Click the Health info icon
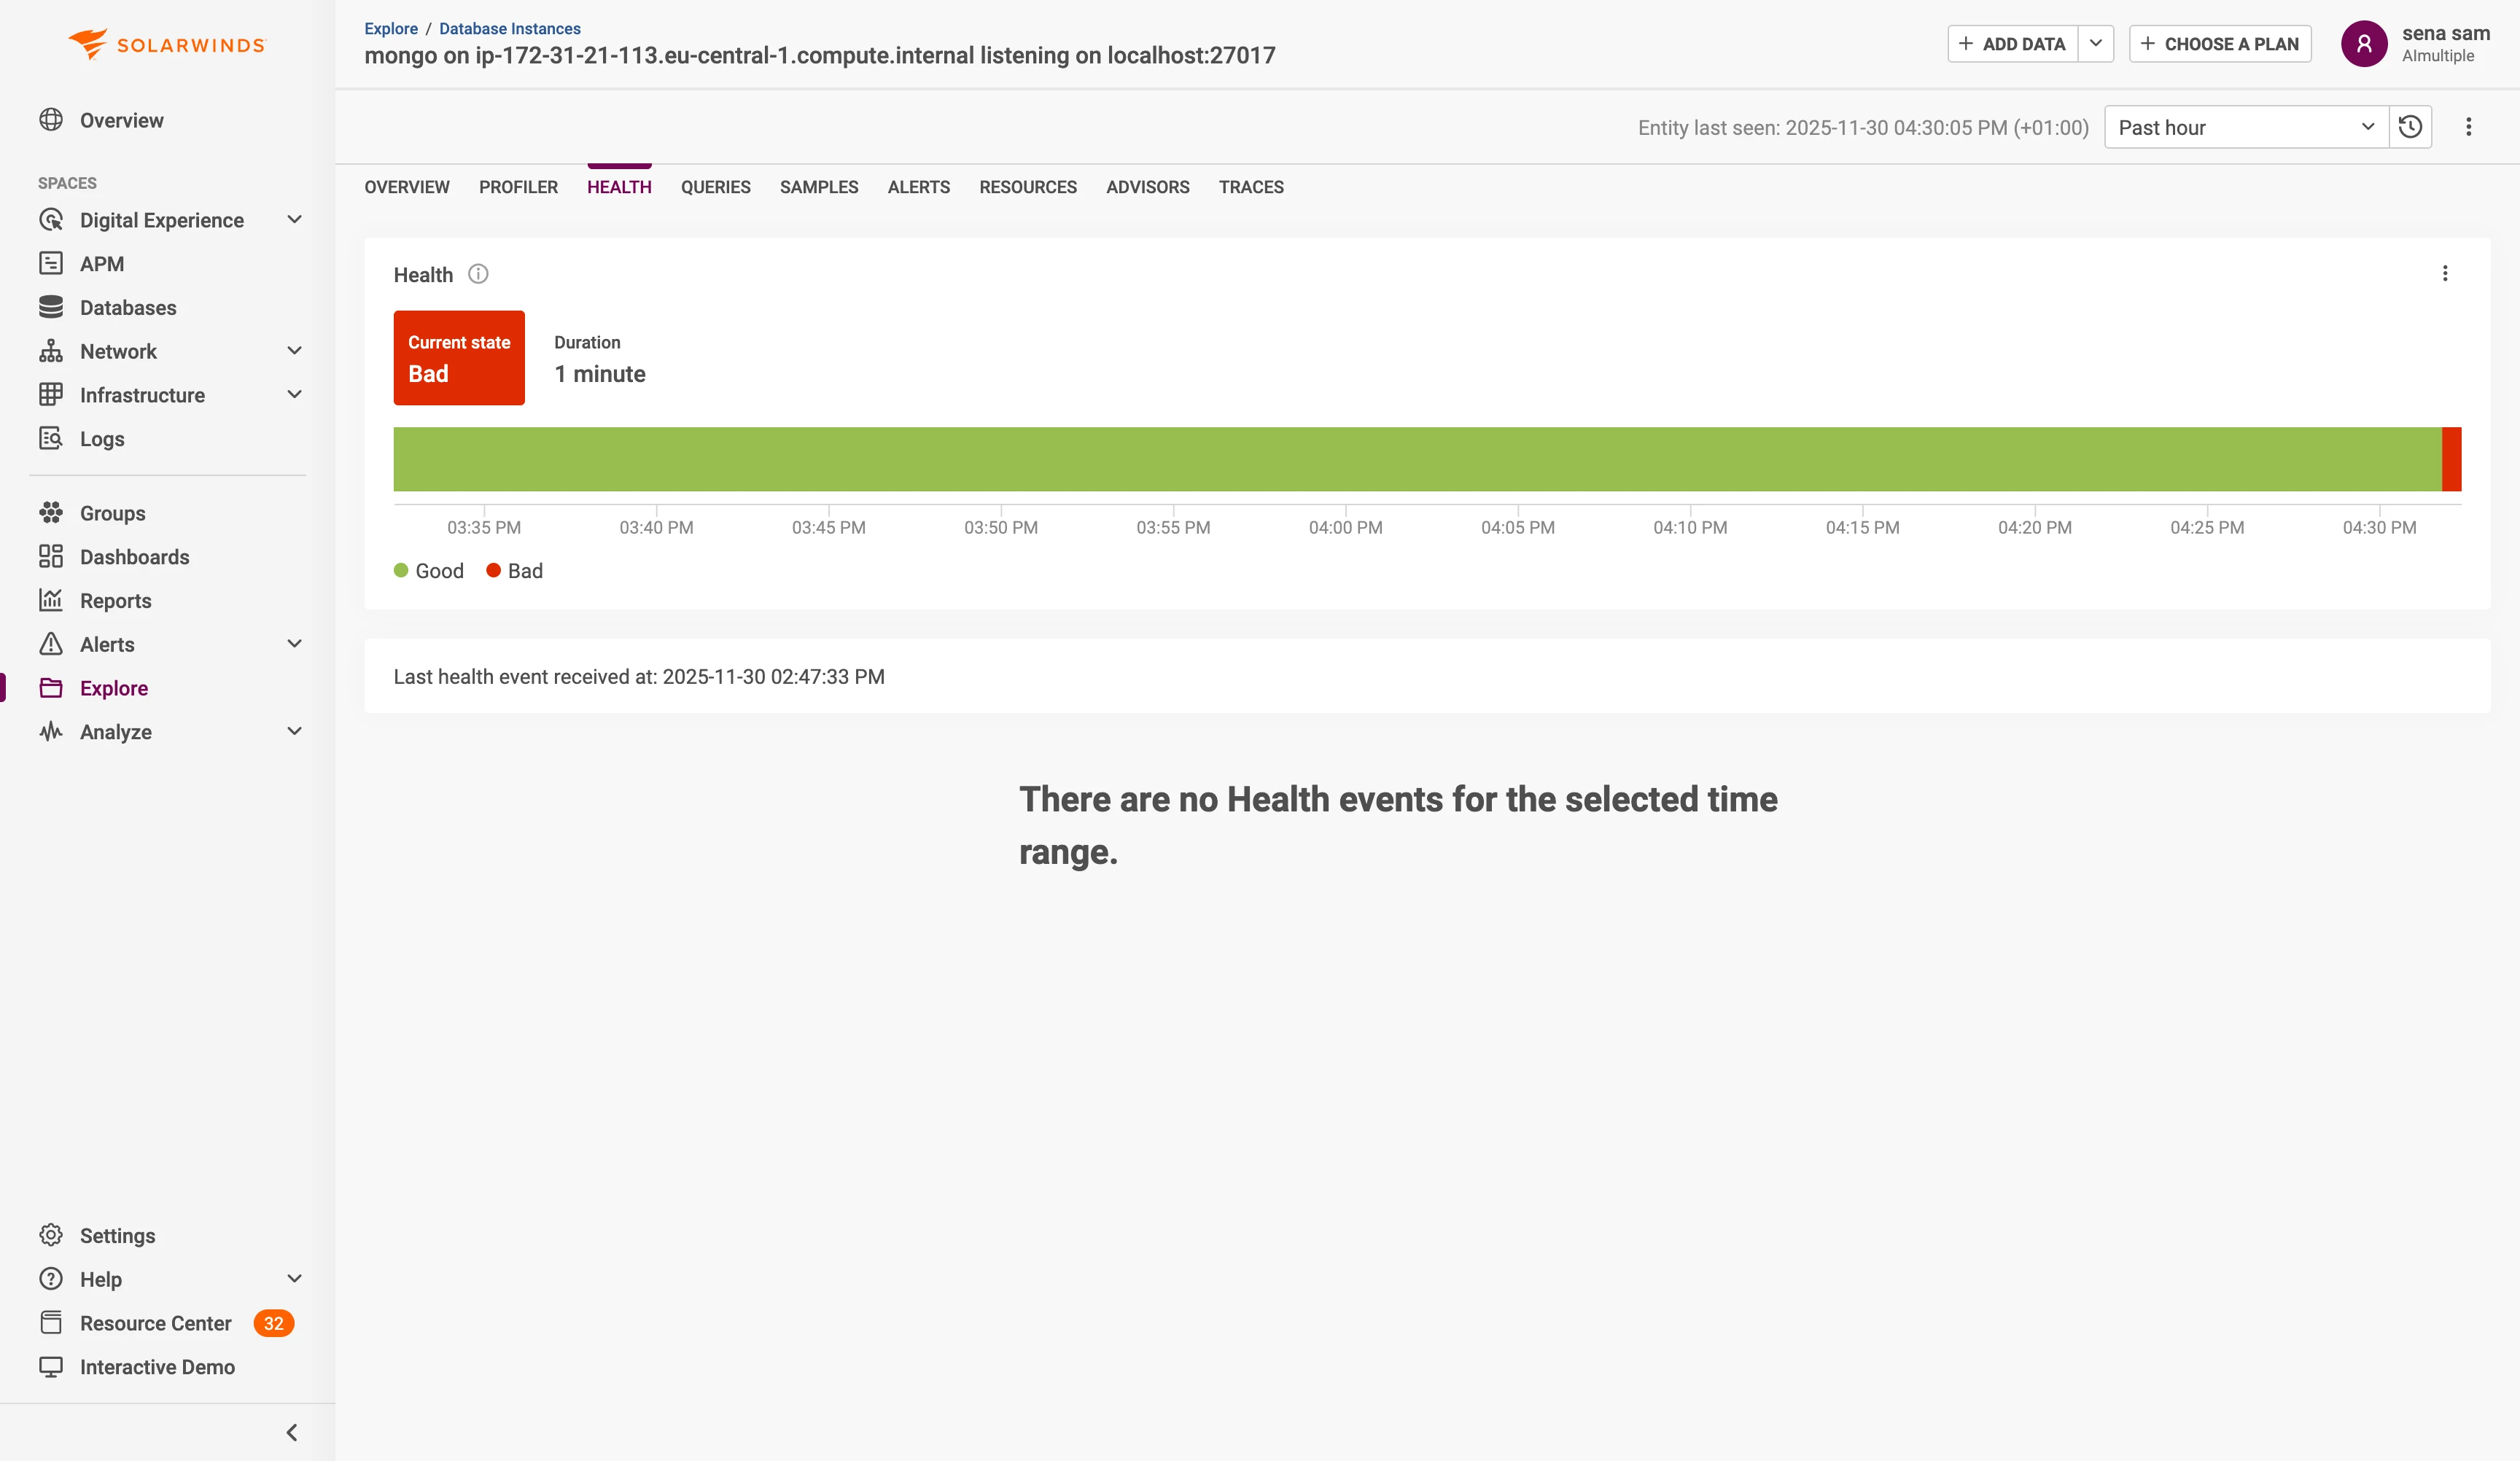2520x1461 pixels. 478,274
